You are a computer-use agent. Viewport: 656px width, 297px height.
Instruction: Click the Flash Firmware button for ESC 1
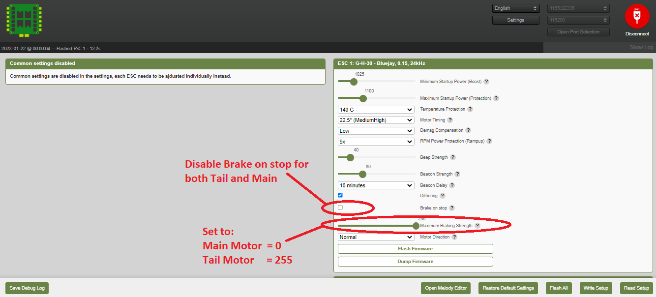pyautogui.click(x=415, y=249)
